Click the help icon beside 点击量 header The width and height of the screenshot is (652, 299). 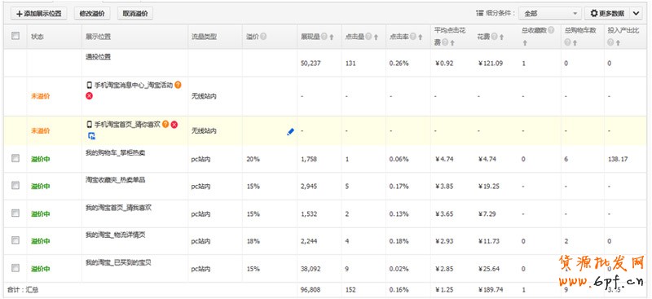click(368, 37)
